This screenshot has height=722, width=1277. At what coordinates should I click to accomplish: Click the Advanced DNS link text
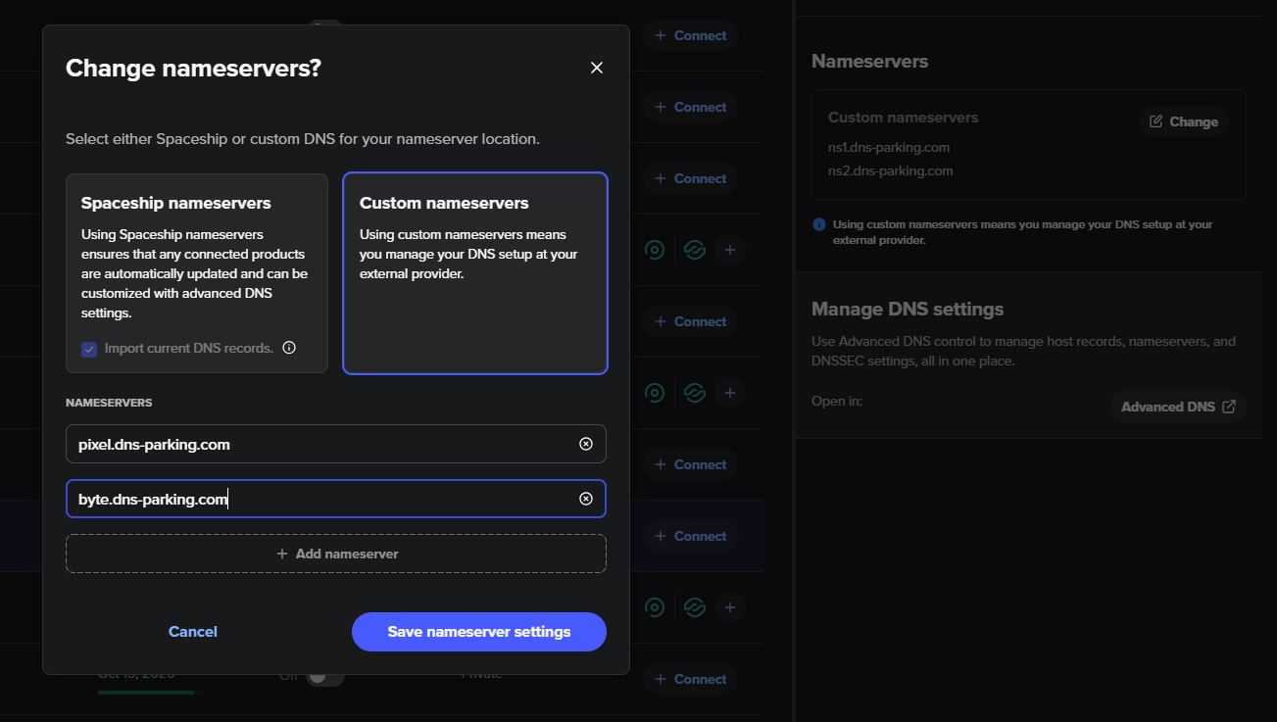click(x=1167, y=407)
